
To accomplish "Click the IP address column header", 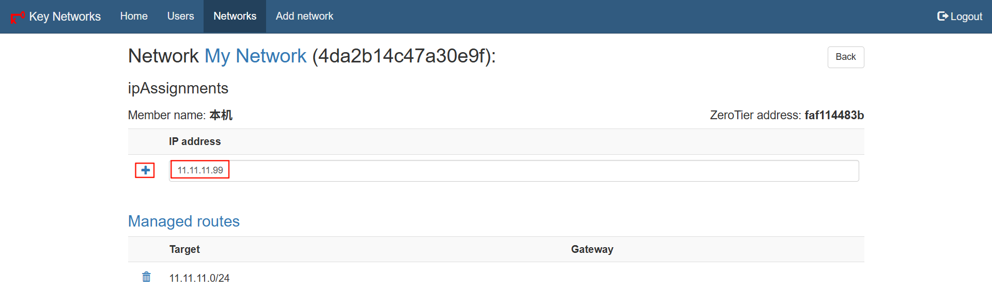I will [x=195, y=141].
